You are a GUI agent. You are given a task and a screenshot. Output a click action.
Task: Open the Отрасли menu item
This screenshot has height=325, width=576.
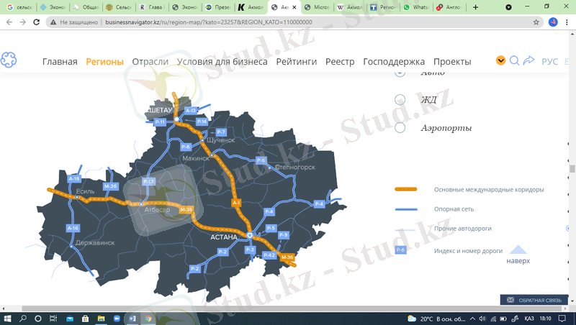(x=150, y=62)
